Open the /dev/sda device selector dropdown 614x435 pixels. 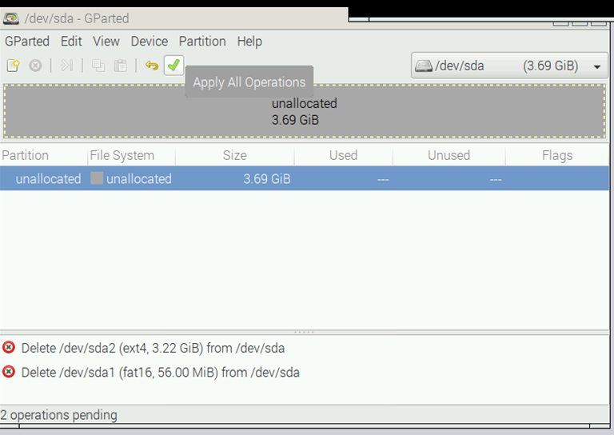point(509,66)
